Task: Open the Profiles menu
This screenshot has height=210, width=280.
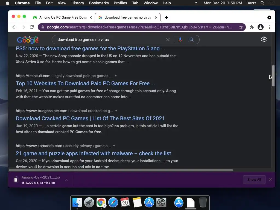Action: (x=120, y=3)
